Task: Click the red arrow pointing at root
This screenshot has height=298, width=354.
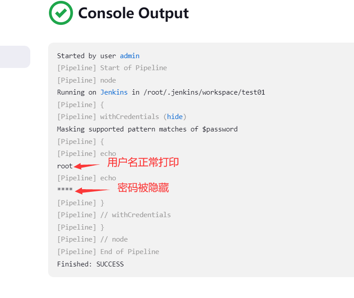Action: (x=87, y=166)
